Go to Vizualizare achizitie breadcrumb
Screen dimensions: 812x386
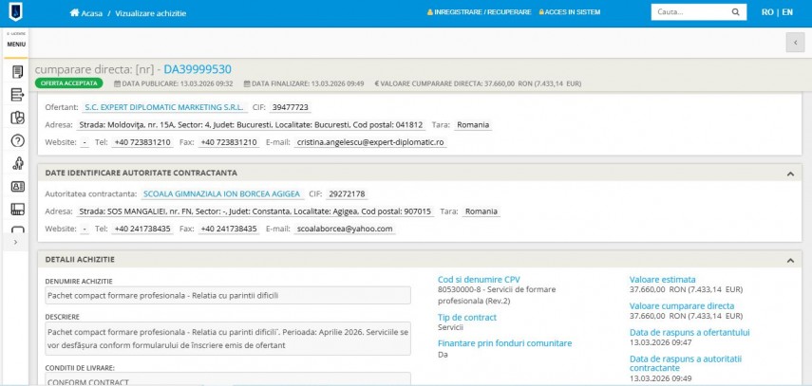(151, 13)
